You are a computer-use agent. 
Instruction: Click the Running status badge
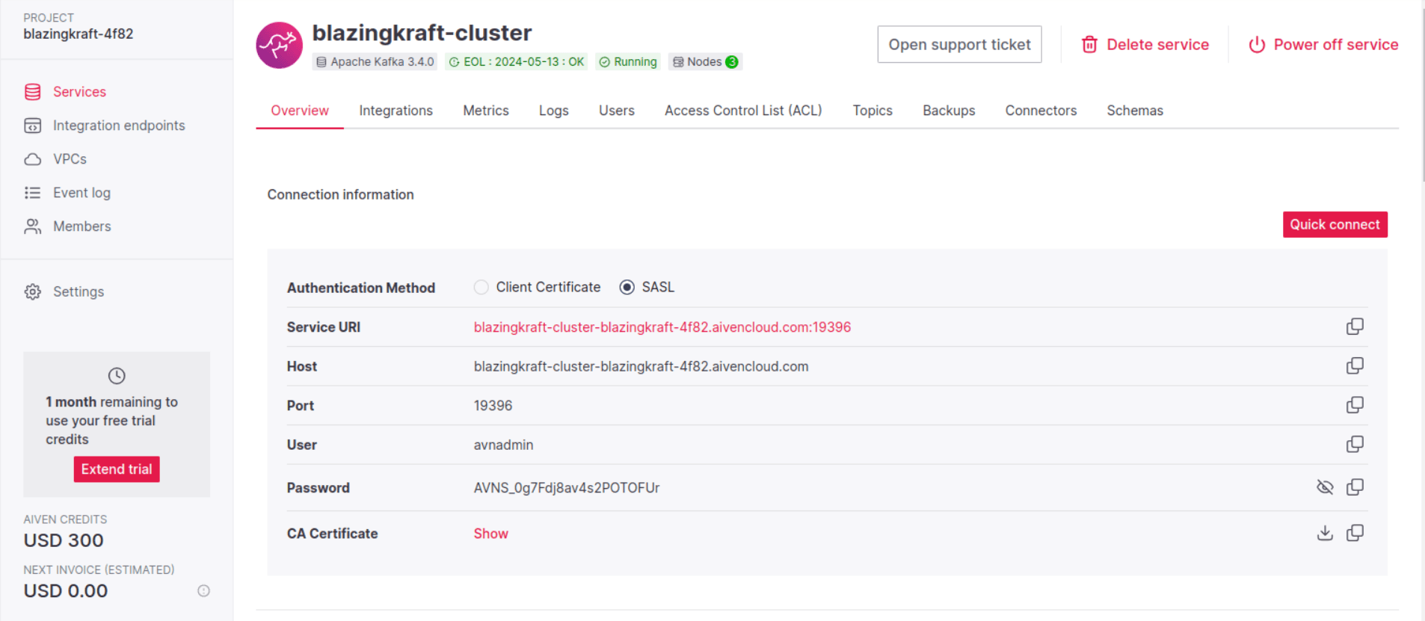628,62
